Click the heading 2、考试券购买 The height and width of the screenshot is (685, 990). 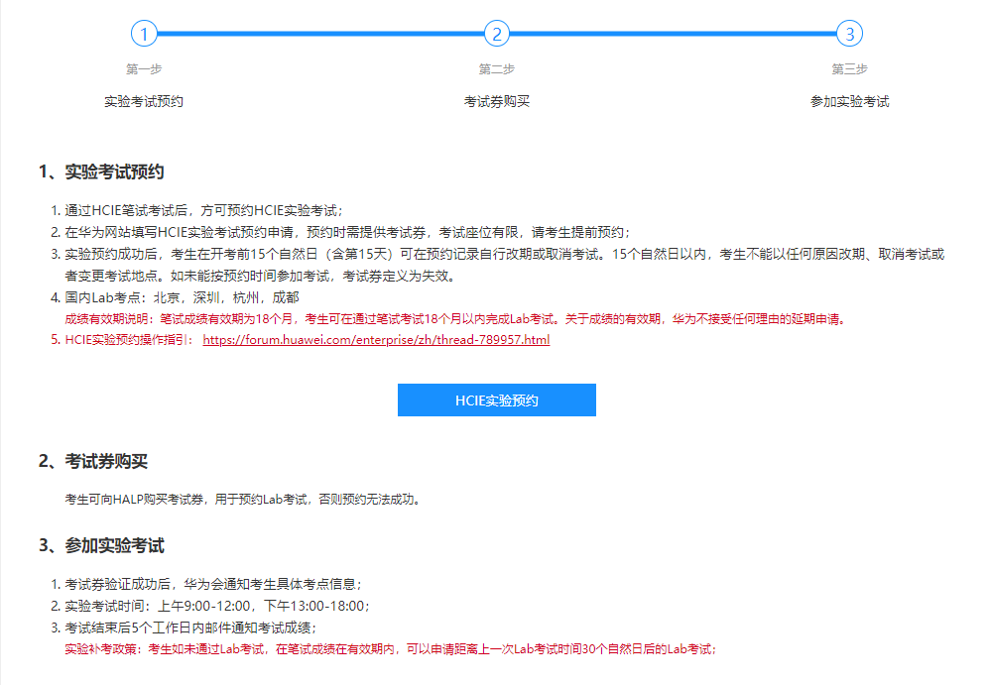[93, 461]
